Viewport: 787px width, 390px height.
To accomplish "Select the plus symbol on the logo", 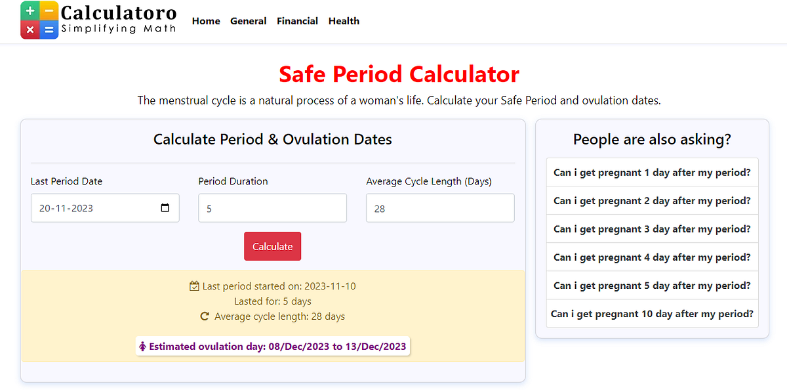I will click(x=30, y=11).
